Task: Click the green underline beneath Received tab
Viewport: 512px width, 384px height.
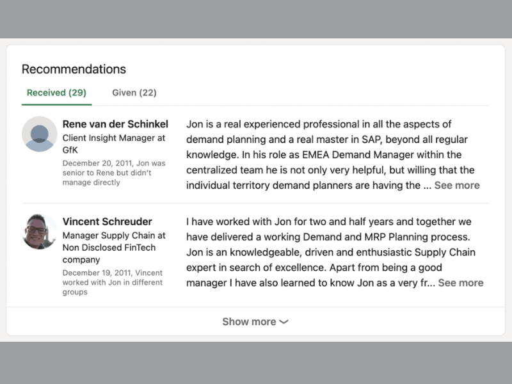Action: (56, 104)
